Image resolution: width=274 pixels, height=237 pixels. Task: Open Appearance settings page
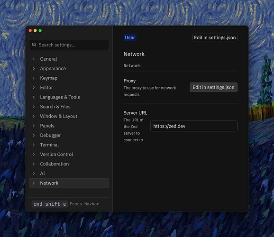coord(53,69)
